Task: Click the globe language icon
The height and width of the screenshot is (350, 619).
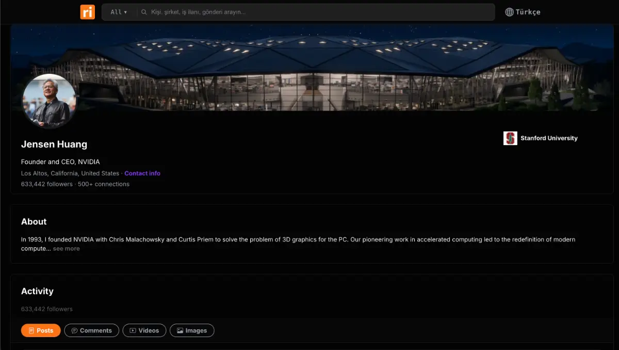Action: (509, 12)
